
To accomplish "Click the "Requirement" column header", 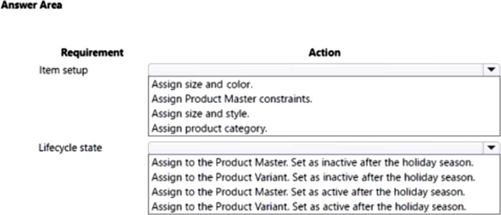I will click(92, 52).
